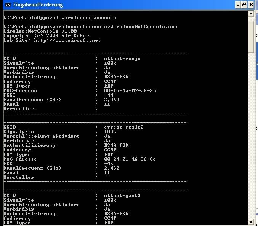Close the Eingabeaufforderung window

coord(251,5)
